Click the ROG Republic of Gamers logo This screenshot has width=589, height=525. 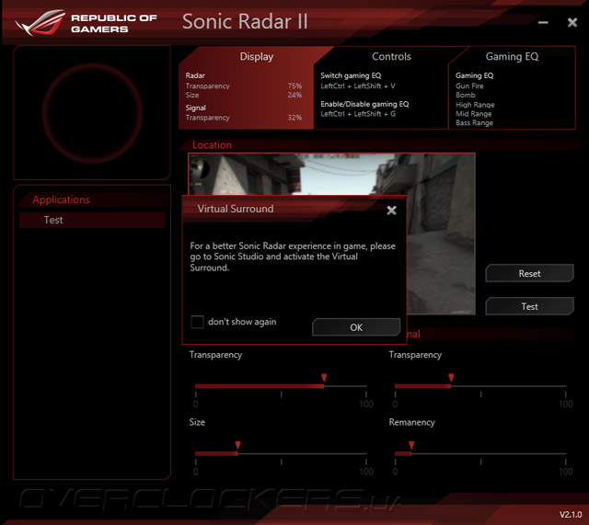tap(86, 23)
